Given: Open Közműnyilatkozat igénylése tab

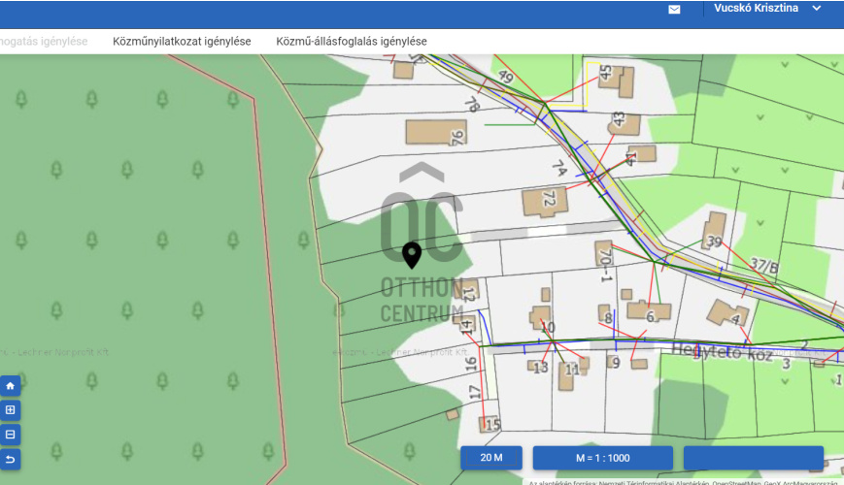Looking at the screenshot, I should [182, 42].
